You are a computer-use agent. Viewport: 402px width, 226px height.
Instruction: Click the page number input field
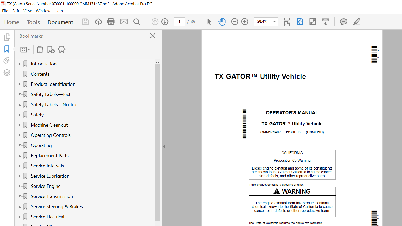(179, 22)
